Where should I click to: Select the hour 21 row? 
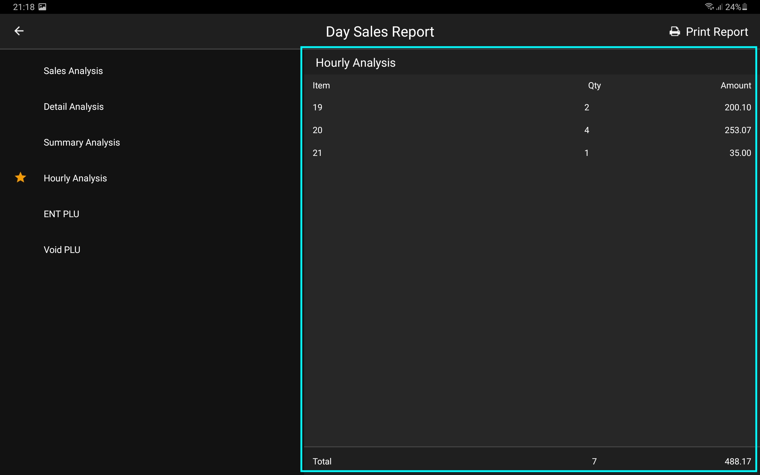[x=531, y=153]
